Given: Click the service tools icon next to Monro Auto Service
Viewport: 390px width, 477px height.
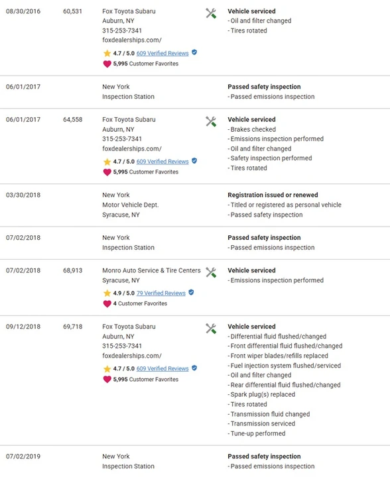Looking at the screenshot, I should click(x=211, y=272).
